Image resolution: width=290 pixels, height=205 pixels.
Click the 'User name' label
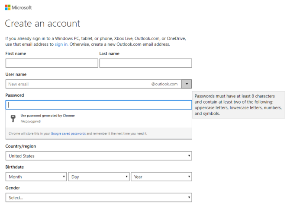click(16, 74)
